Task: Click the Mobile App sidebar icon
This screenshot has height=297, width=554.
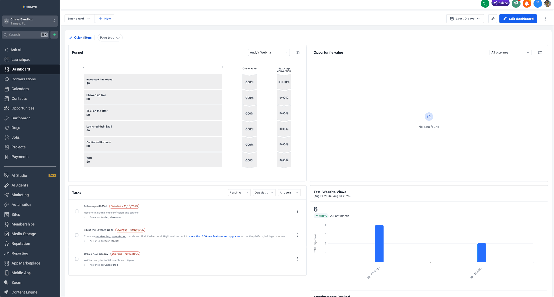Action: coord(6,273)
